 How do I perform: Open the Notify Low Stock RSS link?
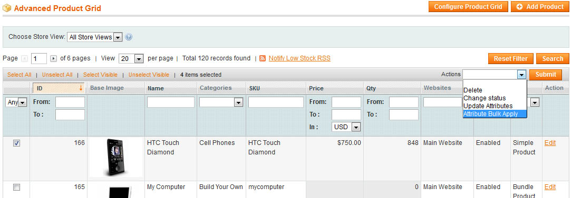[x=299, y=58]
